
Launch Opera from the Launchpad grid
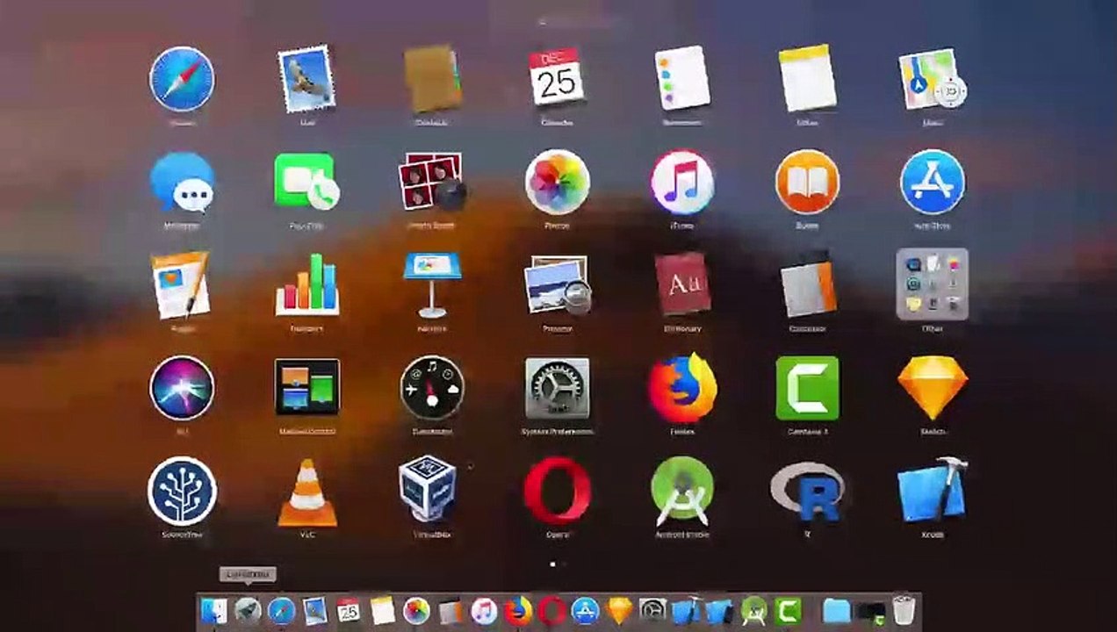point(557,490)
